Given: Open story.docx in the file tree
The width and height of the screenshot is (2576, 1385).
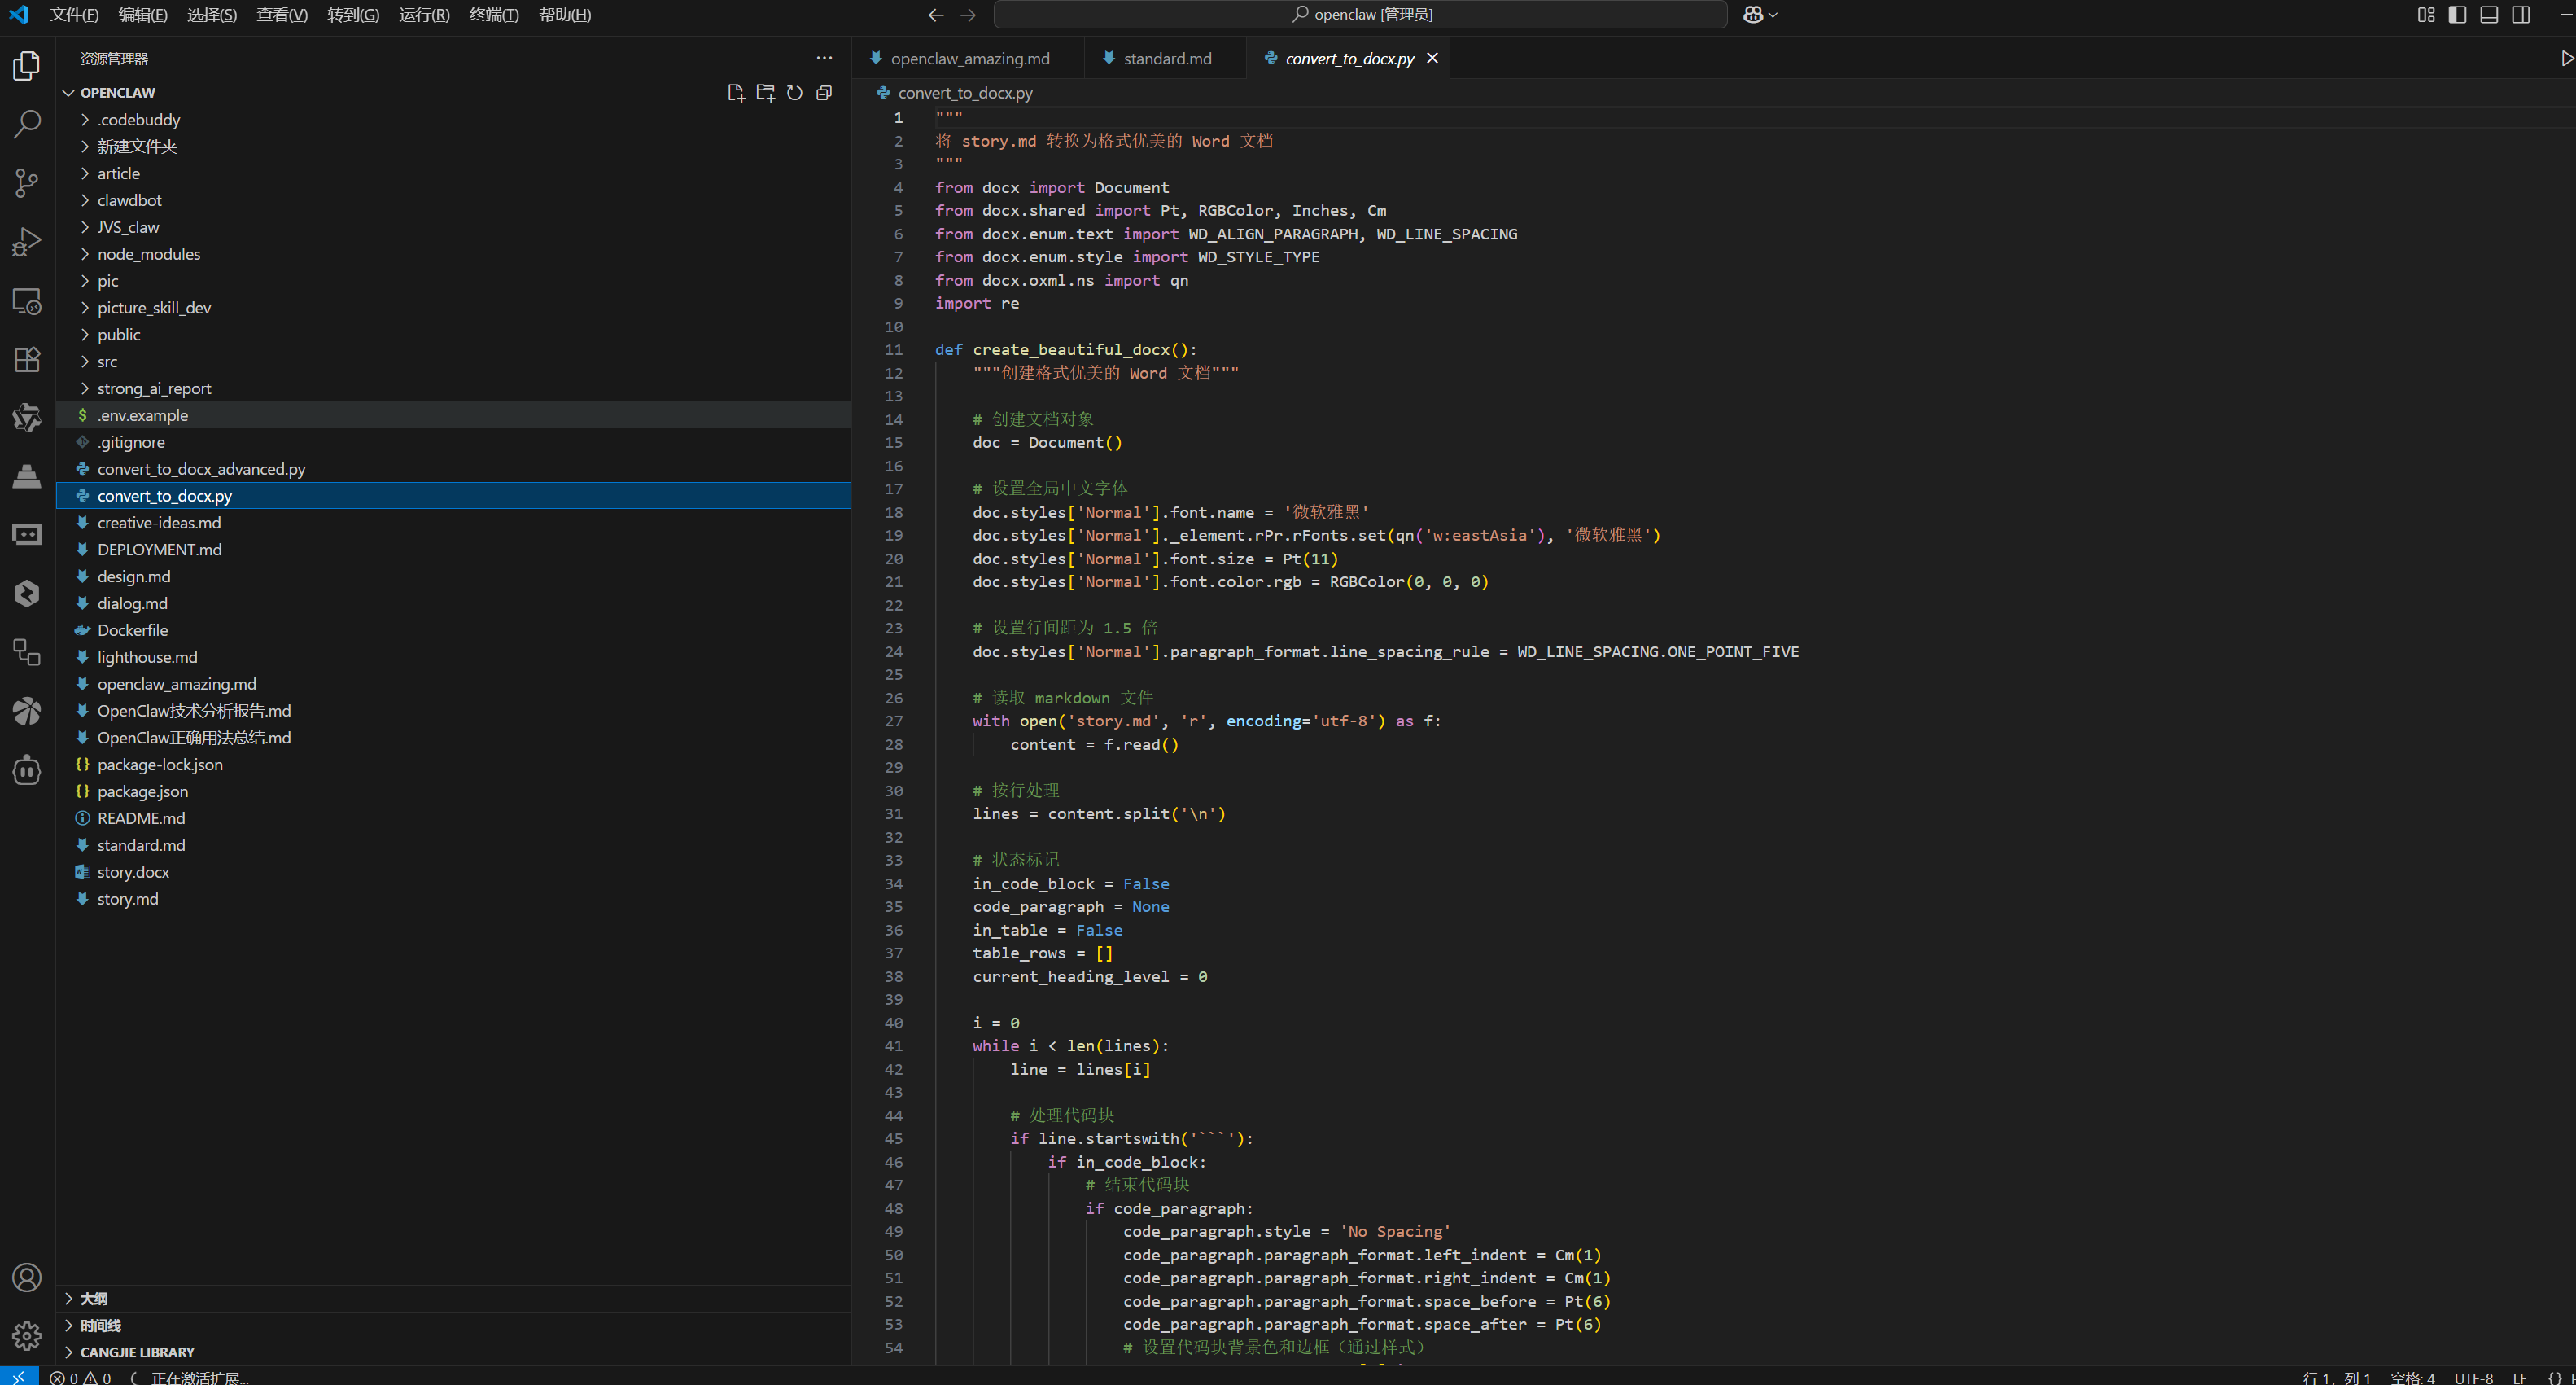Looking at the screenshot, I should pos(454,873).
